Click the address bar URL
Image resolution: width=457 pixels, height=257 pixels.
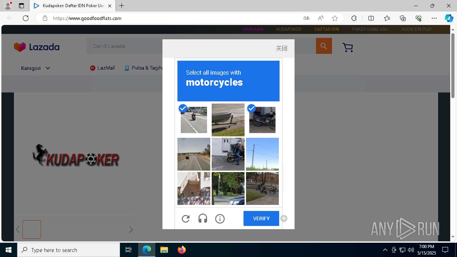click(x=87, y=18)
